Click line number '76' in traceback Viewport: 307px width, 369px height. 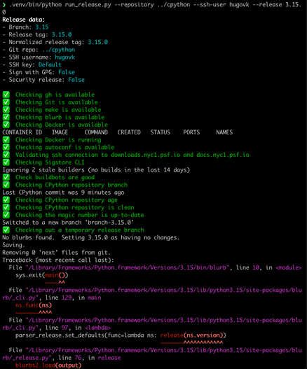click(x=78, y=358)
